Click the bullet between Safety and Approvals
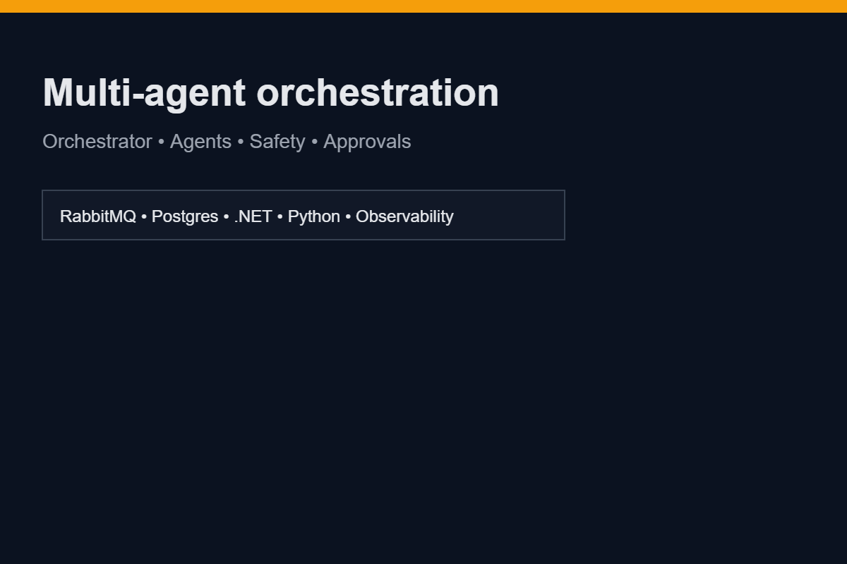 [x=314, y=142]
